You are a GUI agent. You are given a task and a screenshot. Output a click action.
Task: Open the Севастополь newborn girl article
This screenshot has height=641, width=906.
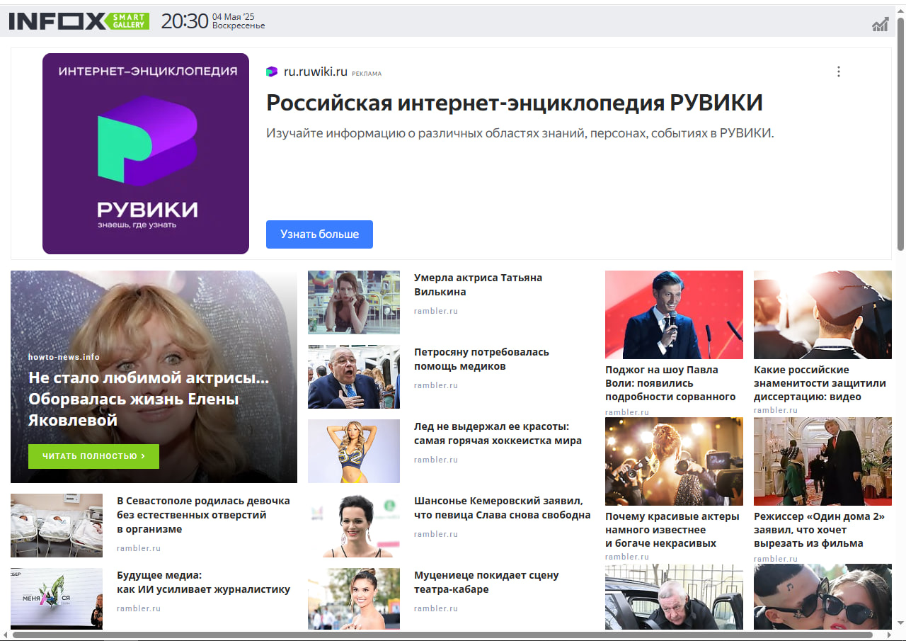(203, 515)
